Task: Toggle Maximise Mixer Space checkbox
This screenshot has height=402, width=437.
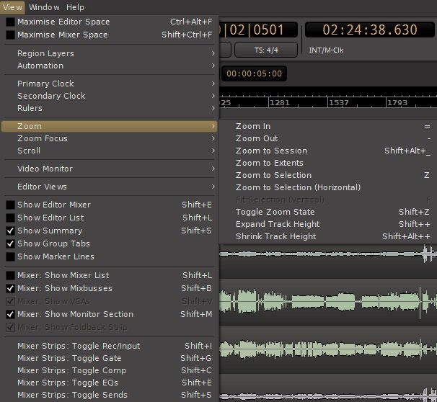Action: coord(10,35)
